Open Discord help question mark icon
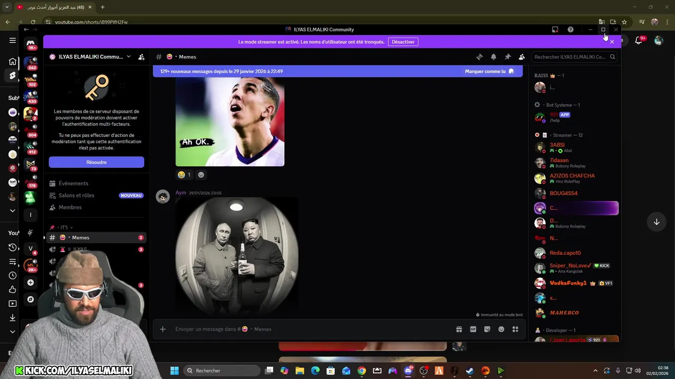Screen dimensions: 675x379 571,29
